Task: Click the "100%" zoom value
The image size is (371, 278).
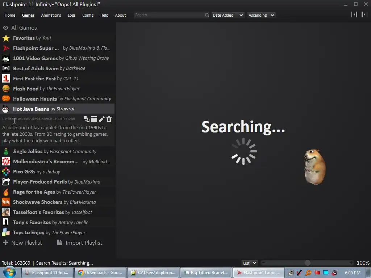Action: click(x=363, y=263)
